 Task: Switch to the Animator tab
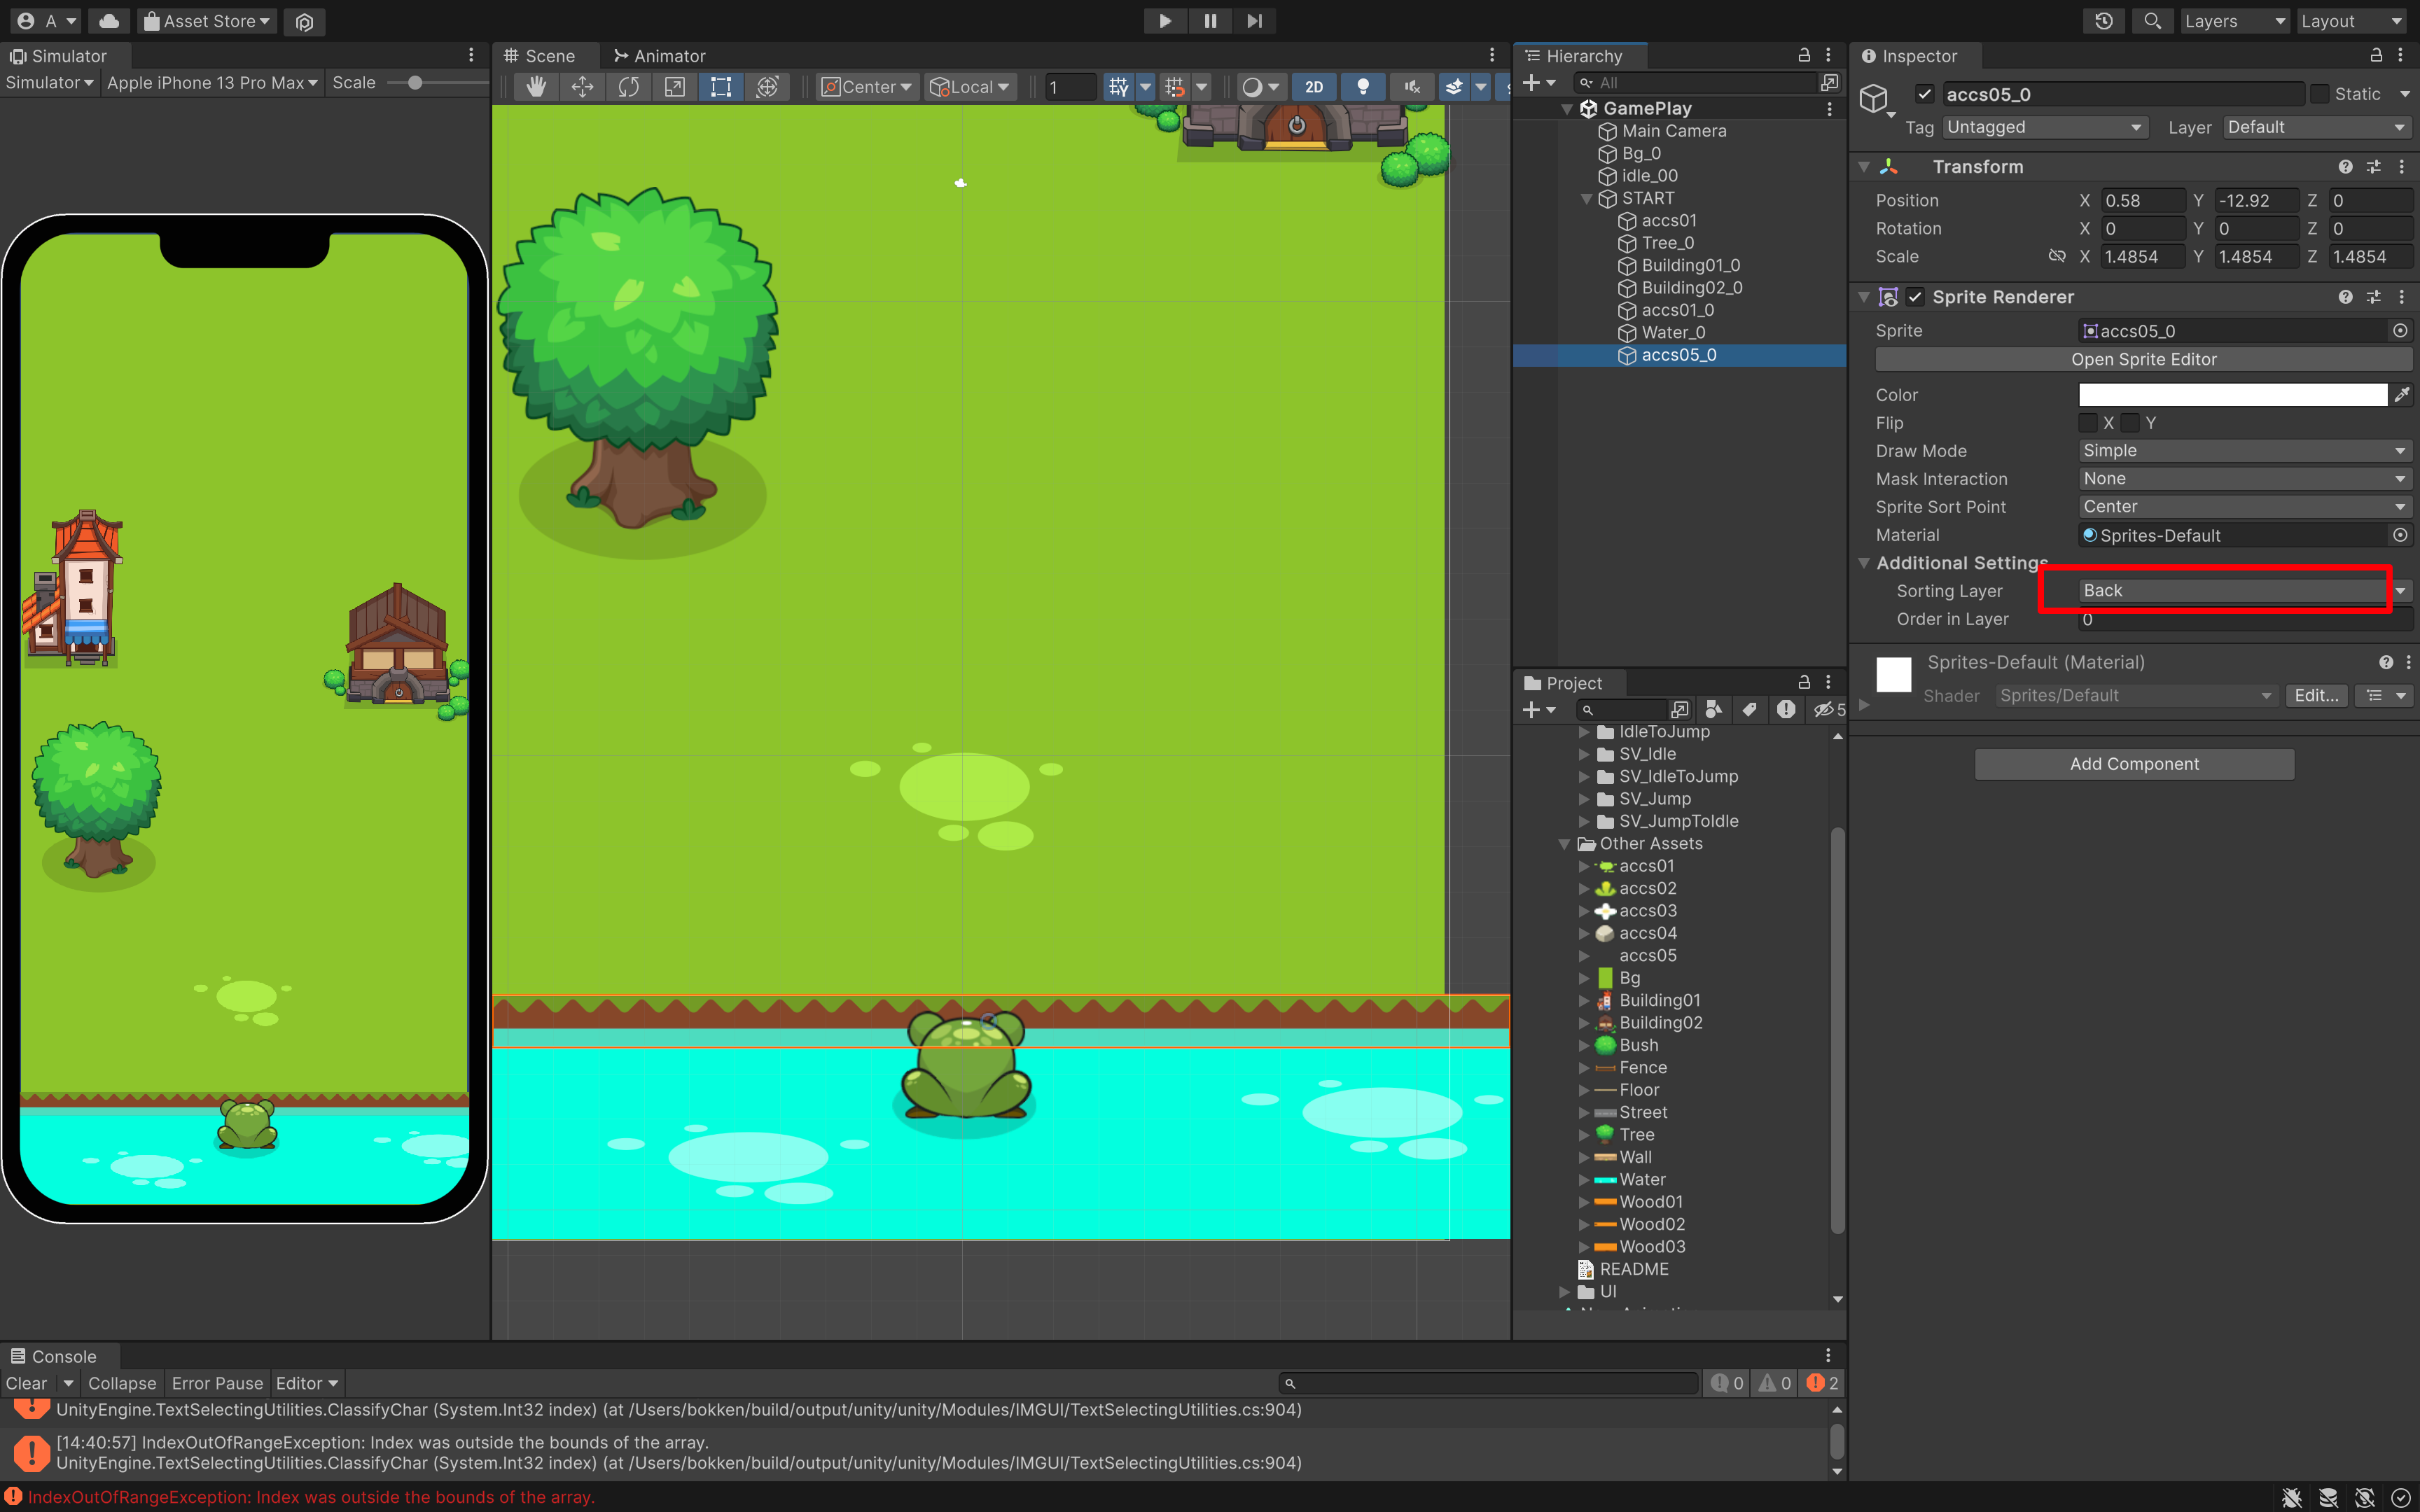[x=659, y=56]
